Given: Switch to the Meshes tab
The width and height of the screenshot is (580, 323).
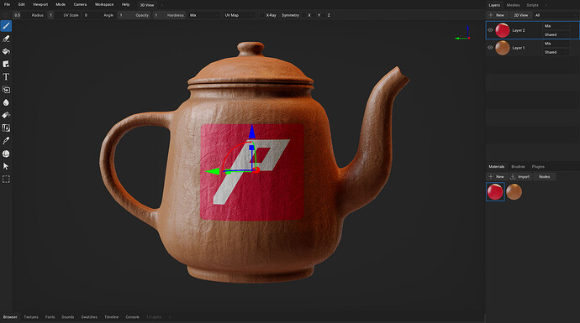Looking at the screenshot, I should 513,5.
